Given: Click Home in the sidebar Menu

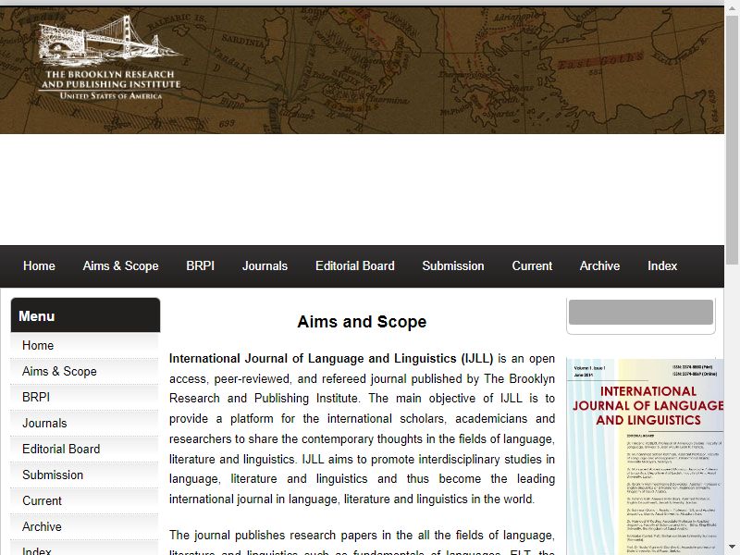Looking at the screenshot, I should (x=85, y=345).
